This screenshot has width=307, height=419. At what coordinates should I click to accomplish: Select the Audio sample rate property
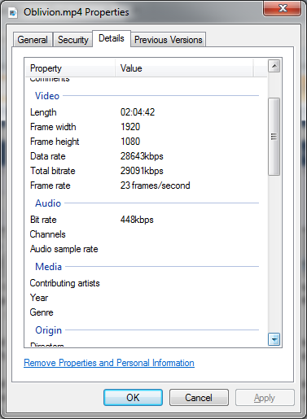64,249
